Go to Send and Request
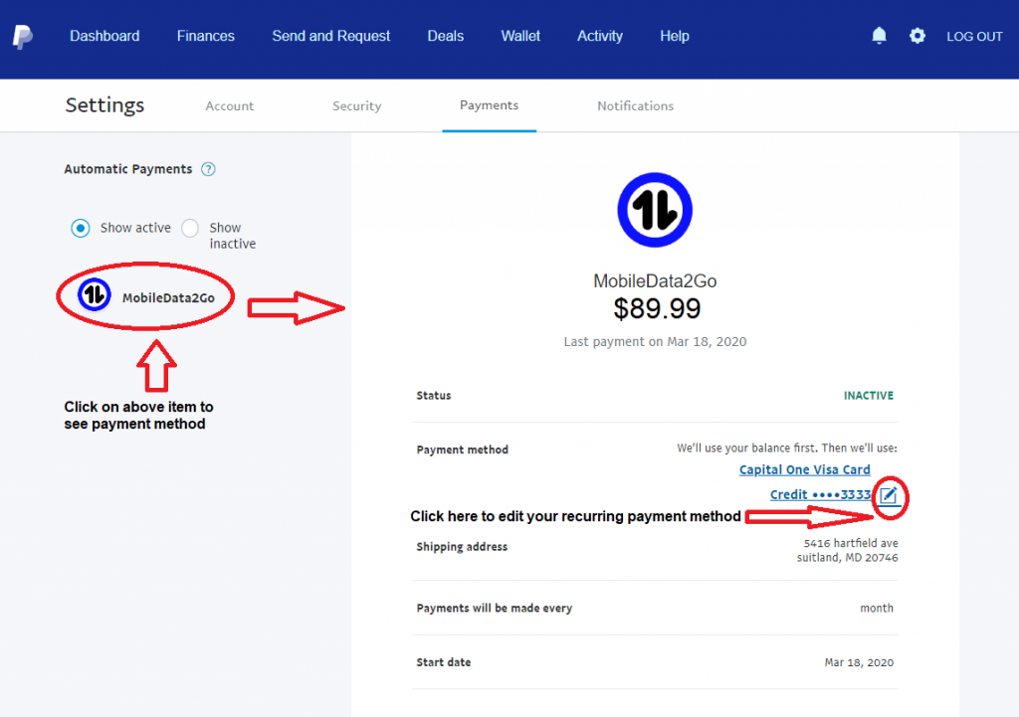Viewport: 1019px width, 717px height. [330, 37]
